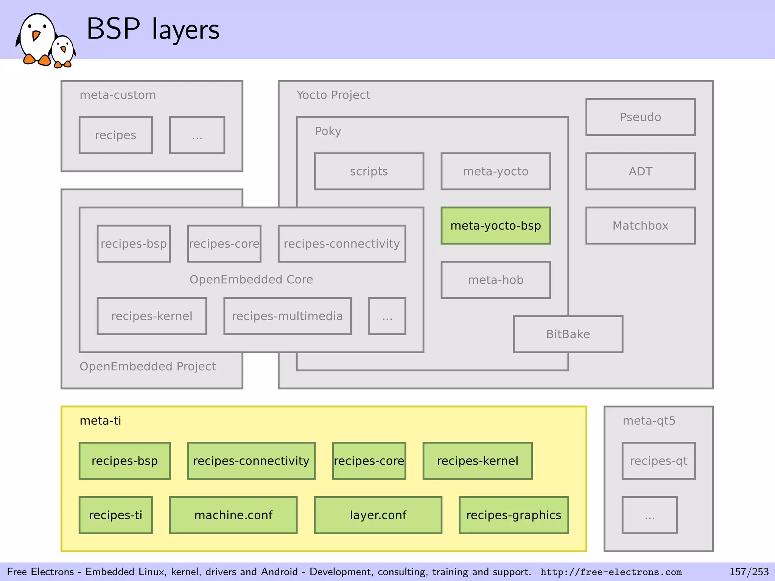Click the BSP layers slide title
The height and width of the screenshot is (581, 775).
coord(153,29)
